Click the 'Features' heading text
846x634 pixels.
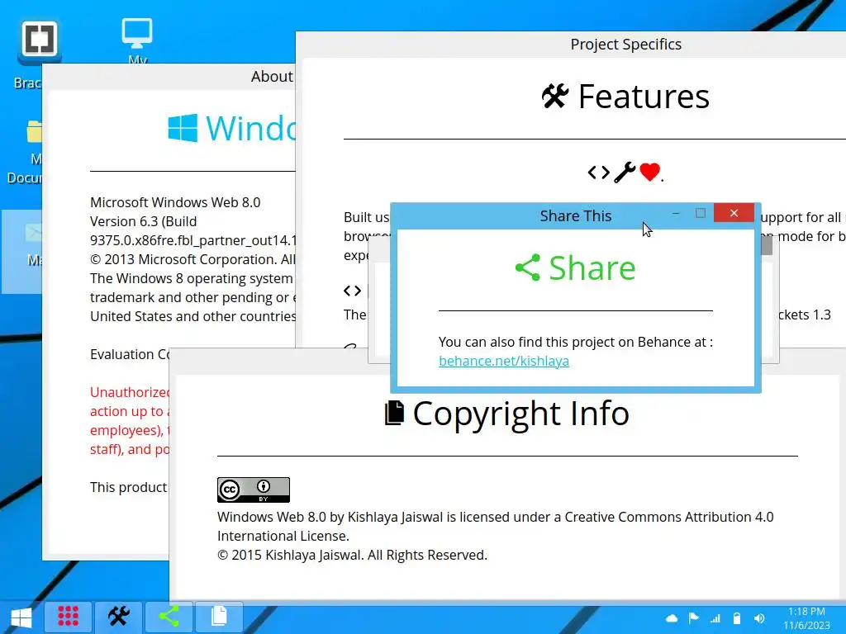tap(644, 97)
